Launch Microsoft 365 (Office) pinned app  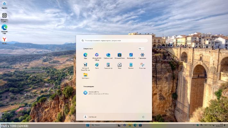point(97,55)
